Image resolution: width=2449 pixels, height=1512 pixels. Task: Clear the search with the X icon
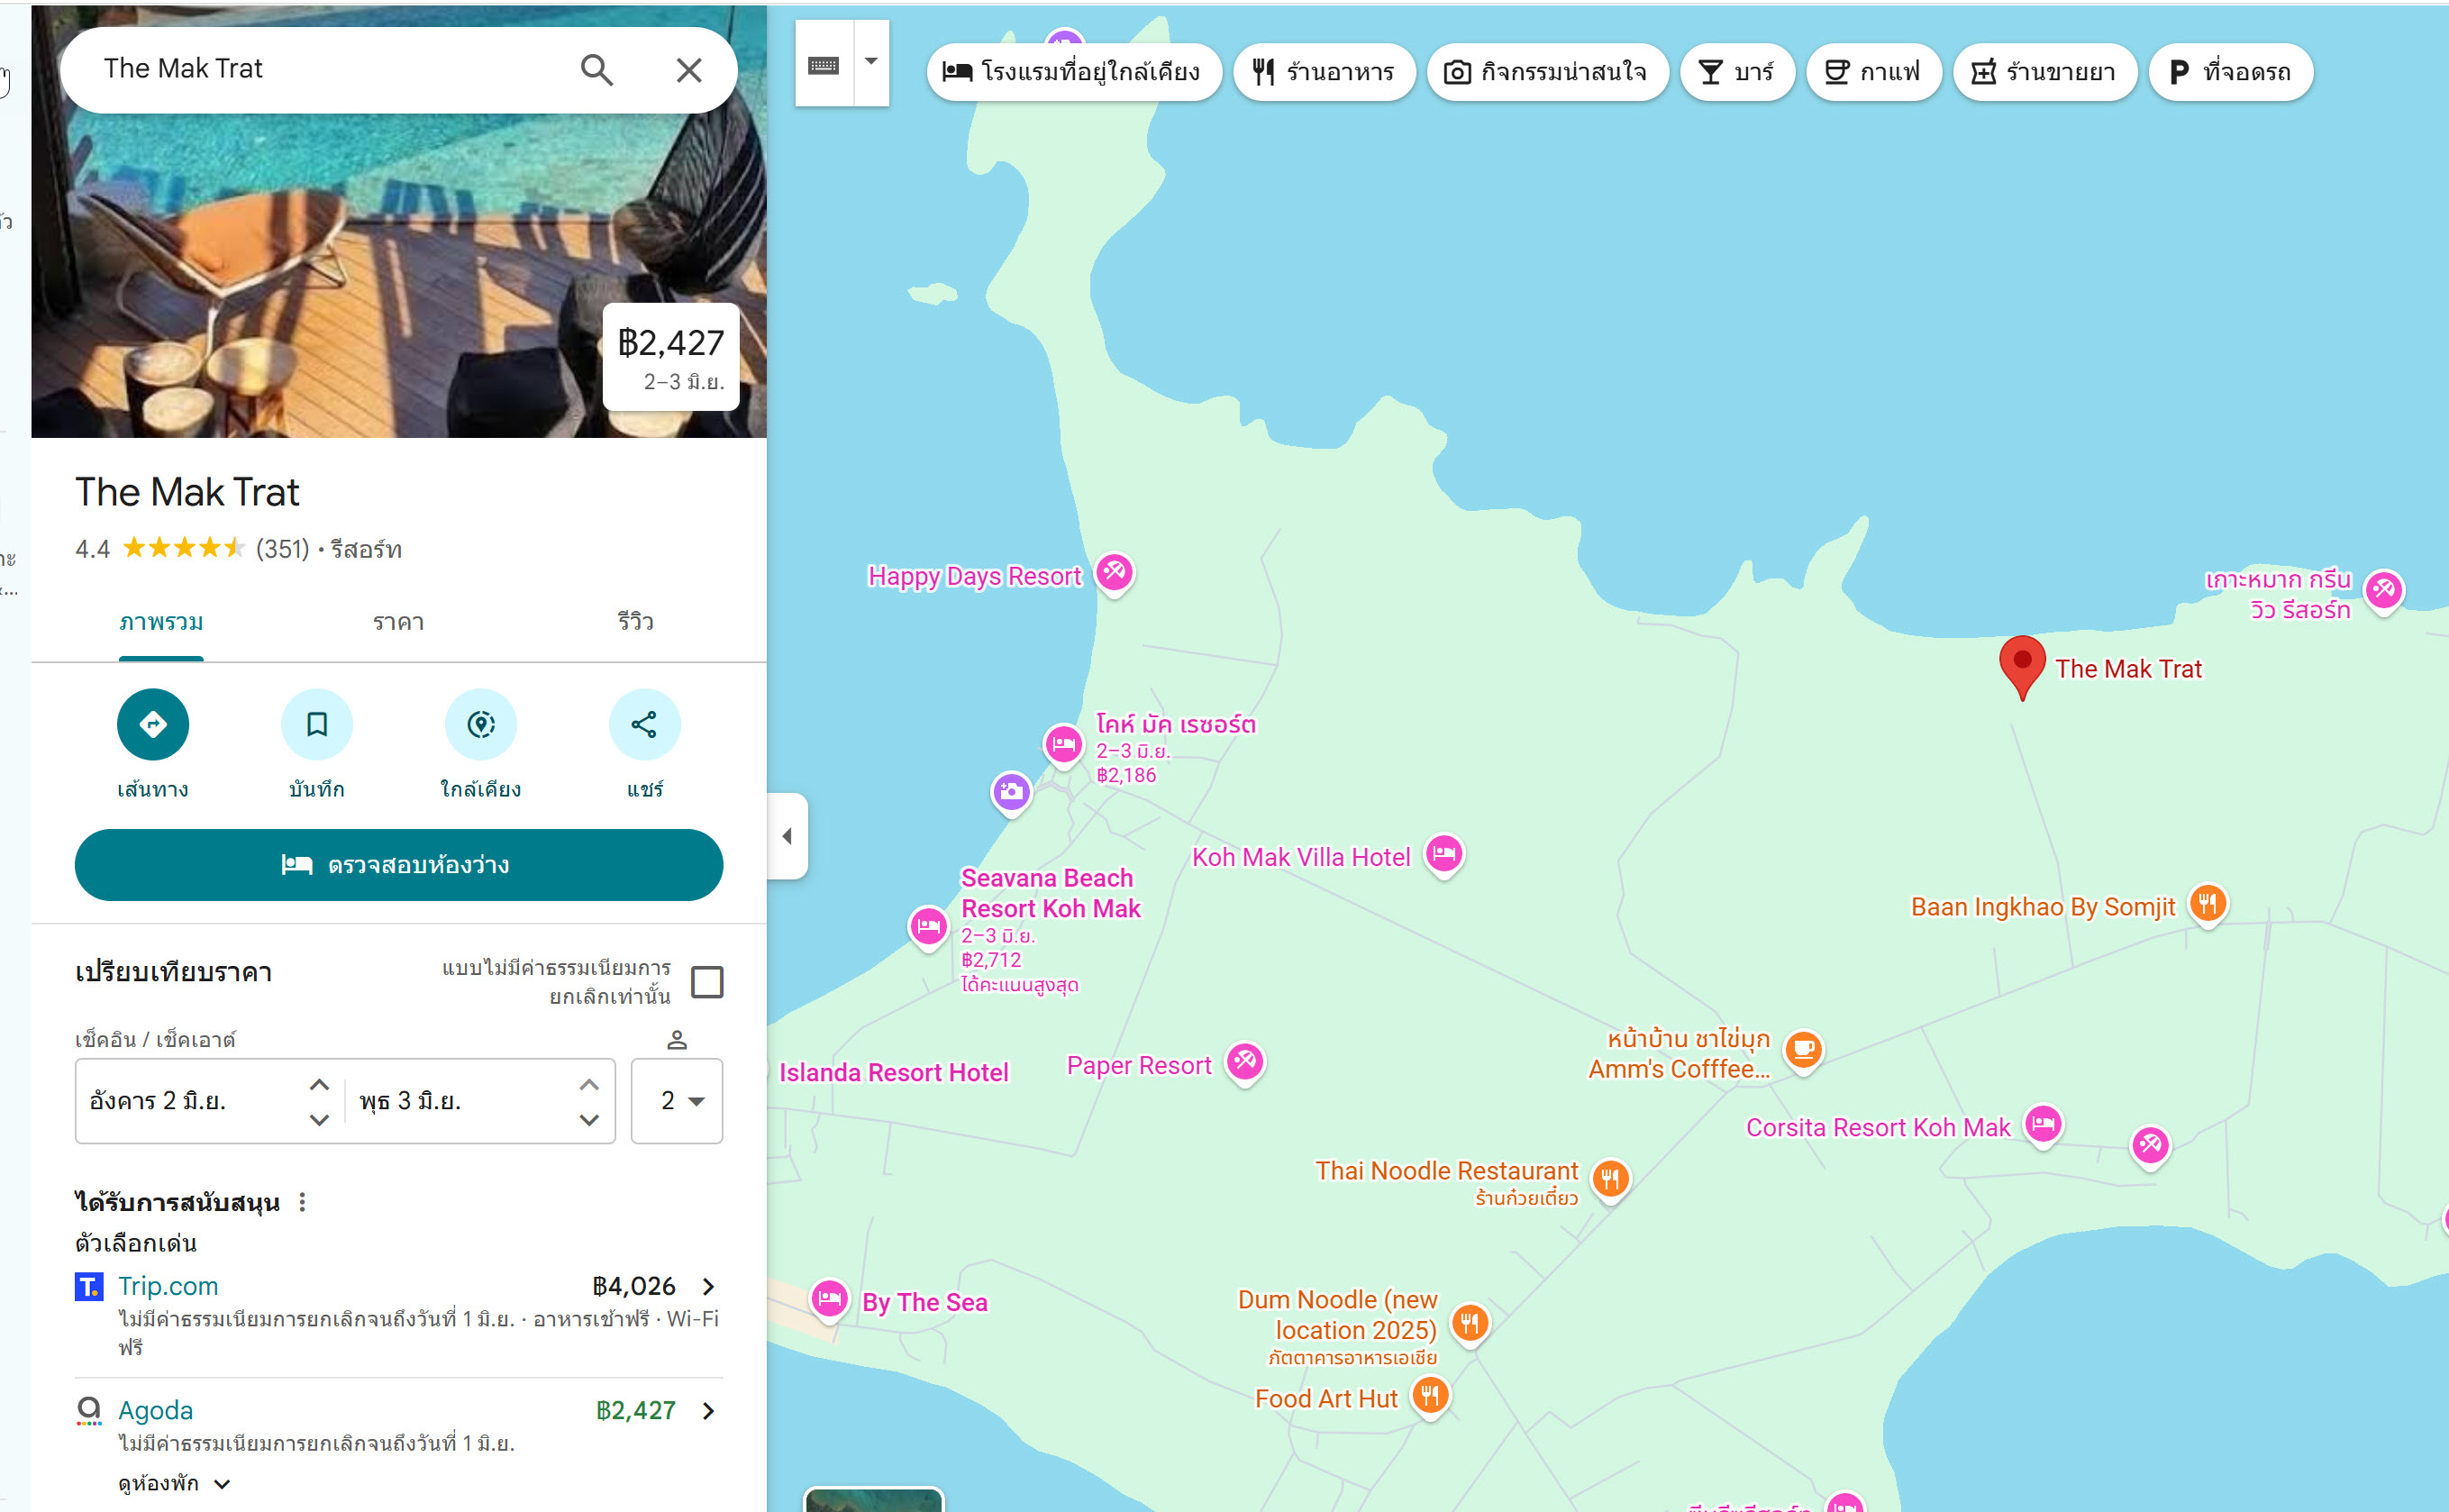pos(689,70)
